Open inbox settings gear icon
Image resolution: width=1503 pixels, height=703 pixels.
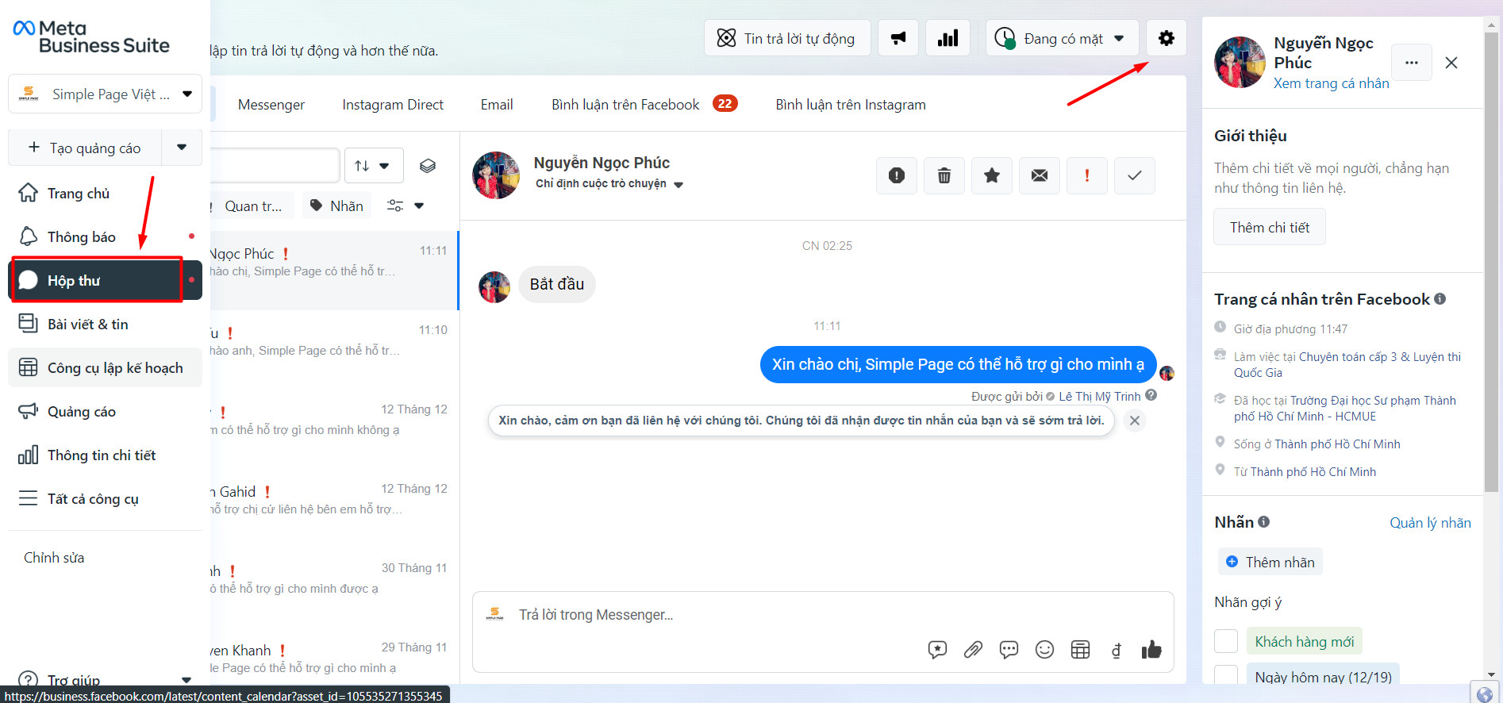point(1166,38)
